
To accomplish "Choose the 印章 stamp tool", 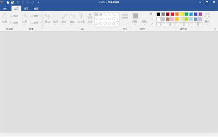I will tap(90, 19).
